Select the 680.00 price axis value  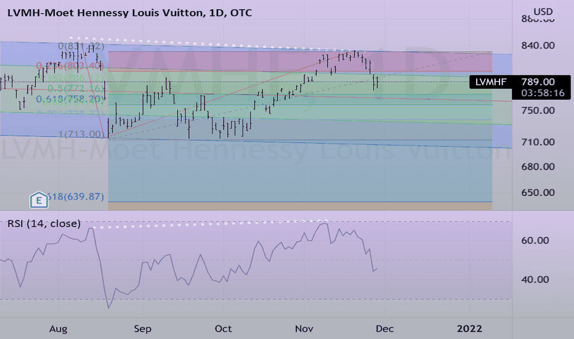tap(538, 166)
